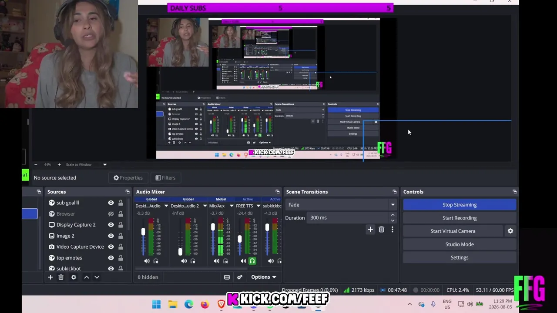Undock the Scene Transitions panel

[x=395, y=192]
